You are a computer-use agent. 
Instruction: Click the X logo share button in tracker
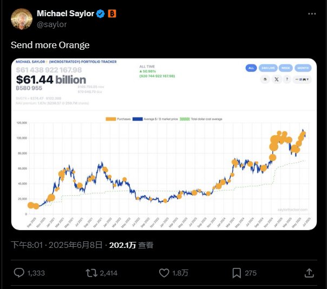pos(277,80)
